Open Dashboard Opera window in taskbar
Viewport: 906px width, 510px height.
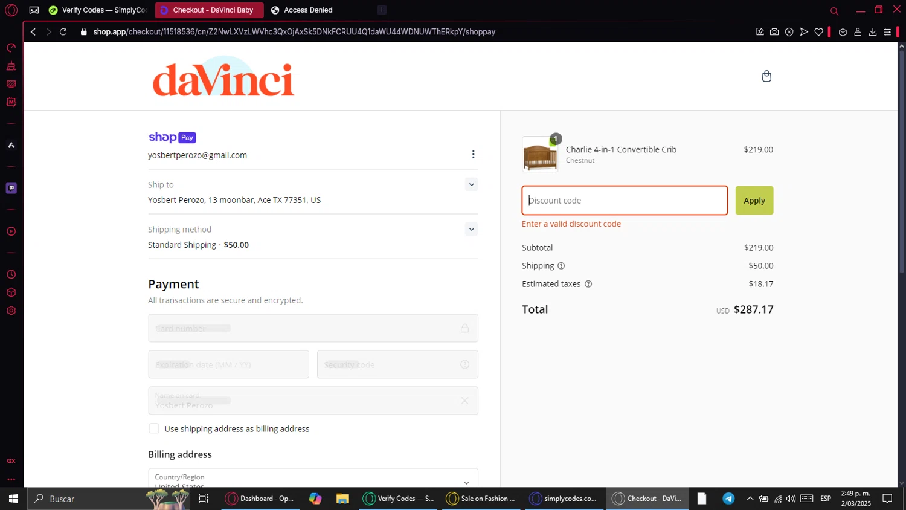point(260,499)
